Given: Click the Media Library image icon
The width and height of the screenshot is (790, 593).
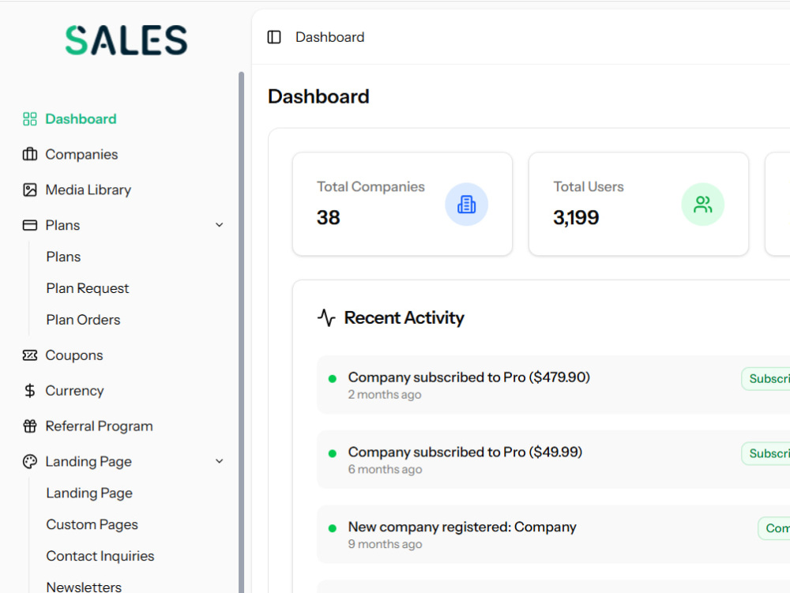Looking at the screenshot, I should click(30, 190).
